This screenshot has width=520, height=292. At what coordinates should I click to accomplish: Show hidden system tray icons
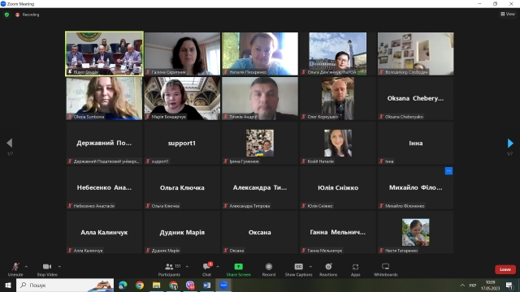coord(462,285)
